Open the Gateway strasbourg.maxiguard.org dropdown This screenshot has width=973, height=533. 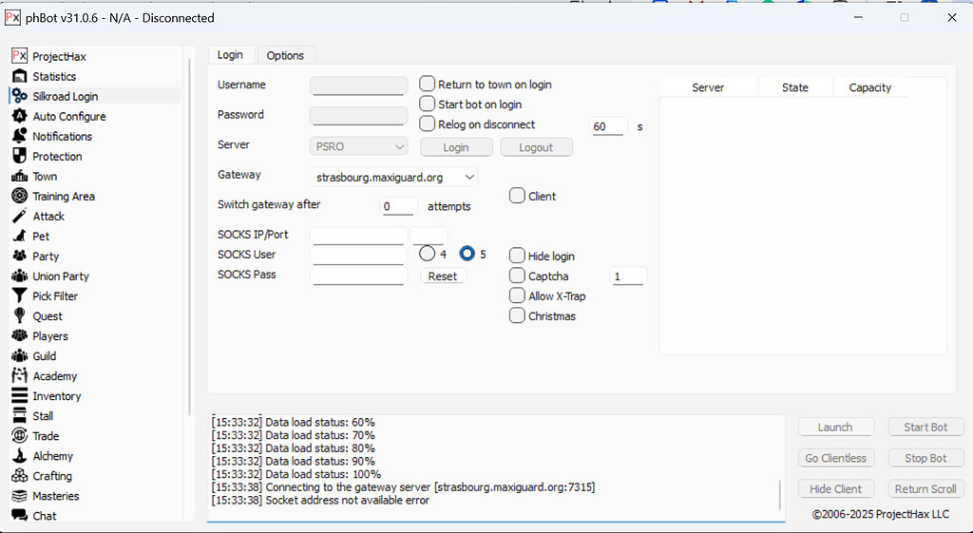(x=393, y=177)
